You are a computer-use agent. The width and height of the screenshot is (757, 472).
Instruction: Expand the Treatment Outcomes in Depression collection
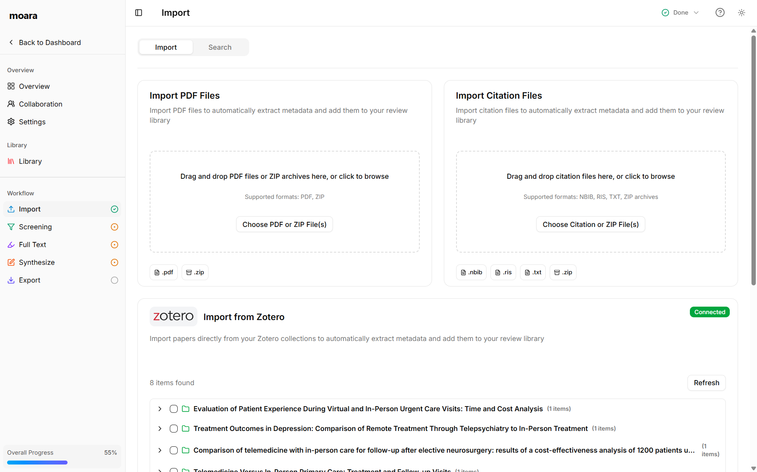pos(160,429)
